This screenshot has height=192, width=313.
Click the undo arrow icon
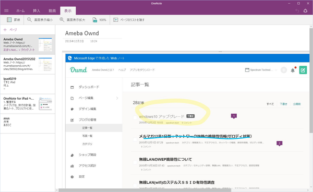pos(297,11)
